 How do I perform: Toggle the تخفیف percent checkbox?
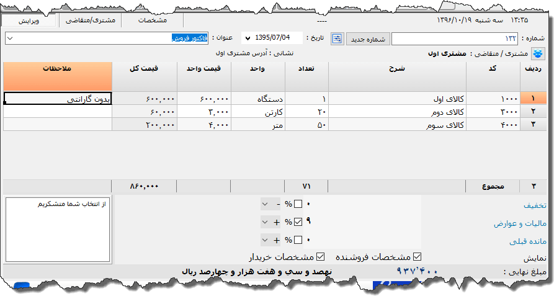pos(298,204)
